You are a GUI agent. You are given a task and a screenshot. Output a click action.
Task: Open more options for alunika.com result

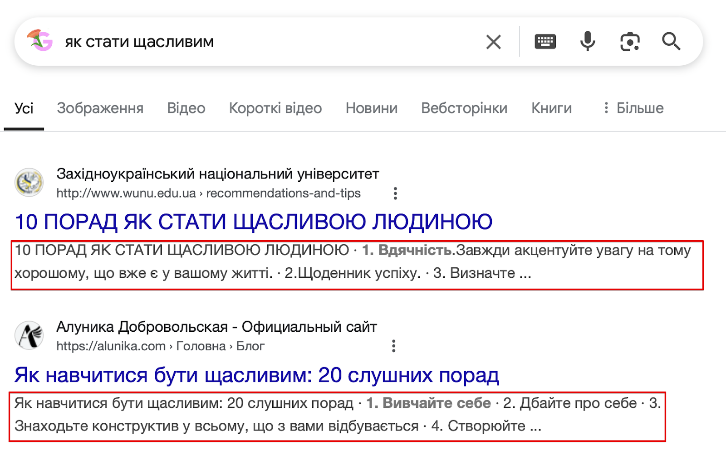[393, 346]
